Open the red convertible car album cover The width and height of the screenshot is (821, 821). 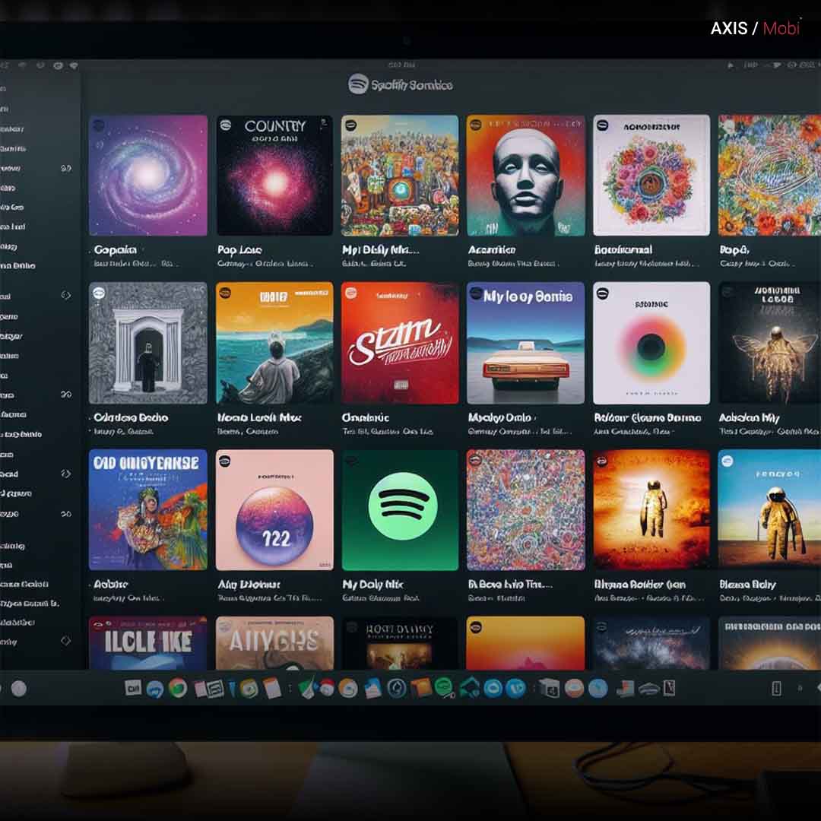pos(525,343)
